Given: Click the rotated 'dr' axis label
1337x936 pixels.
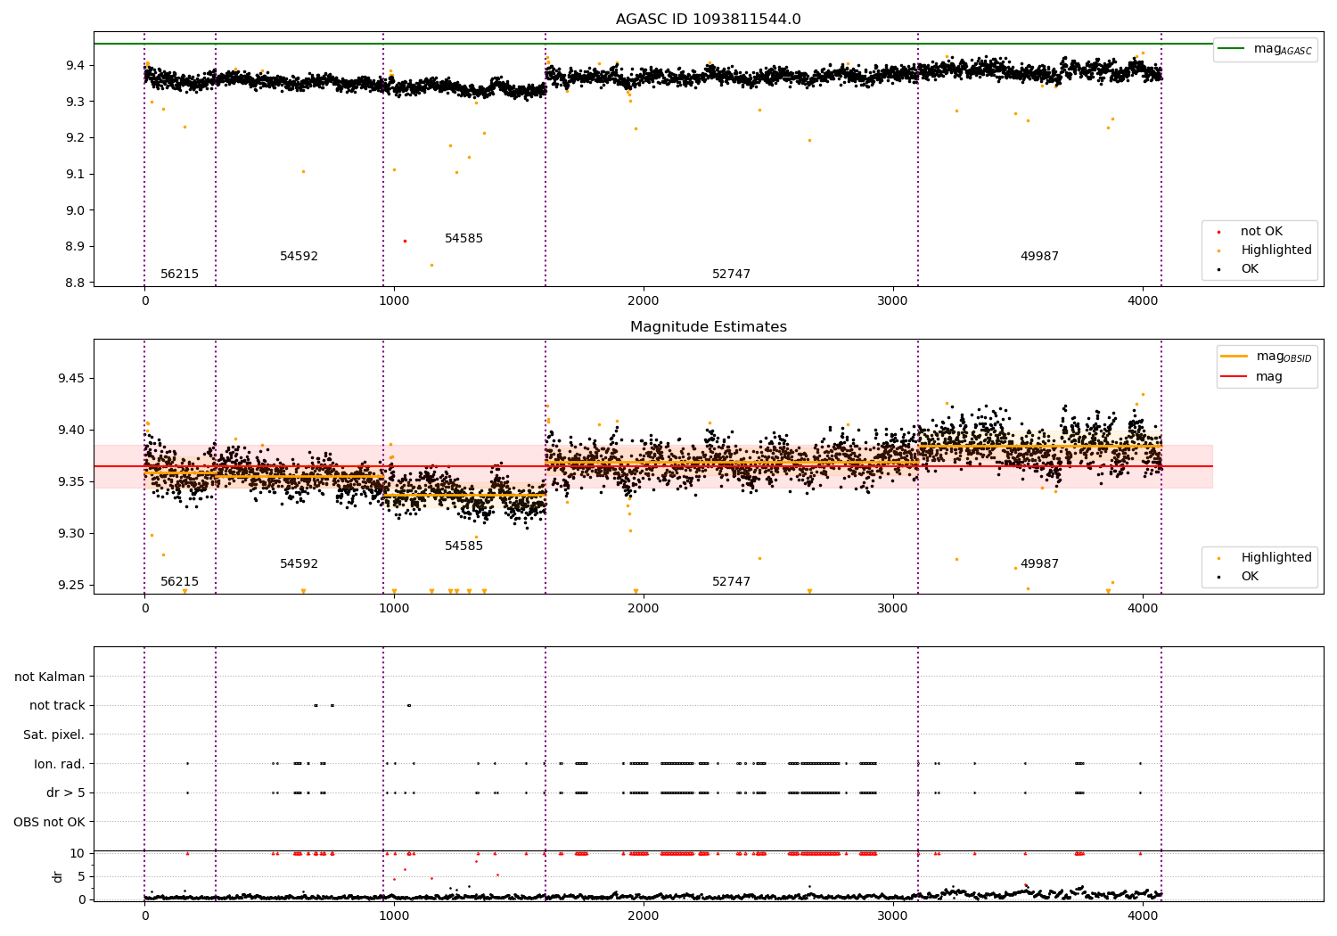Looking at the screenshot, I should click(x=58, y=876).
